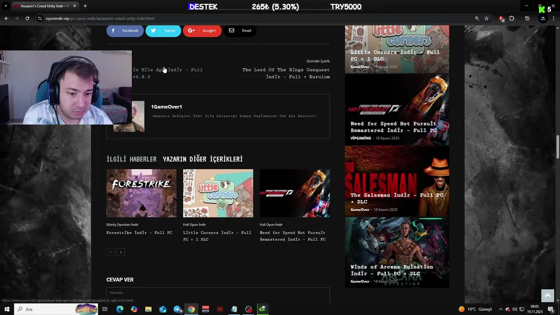Open VİPGAMİNG author link
This screenshot has width=560, height=315.
coord(360,138)
